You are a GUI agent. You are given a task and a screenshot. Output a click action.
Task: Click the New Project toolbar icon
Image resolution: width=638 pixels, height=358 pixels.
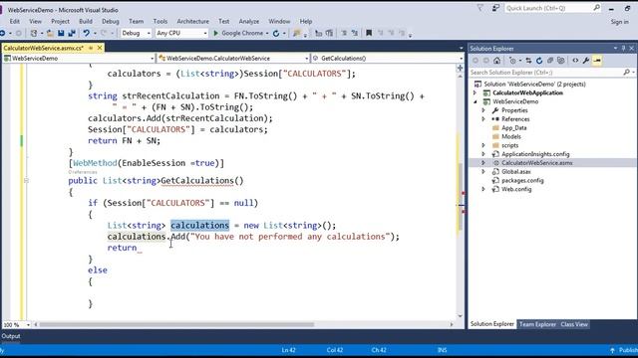click(34, 33)
